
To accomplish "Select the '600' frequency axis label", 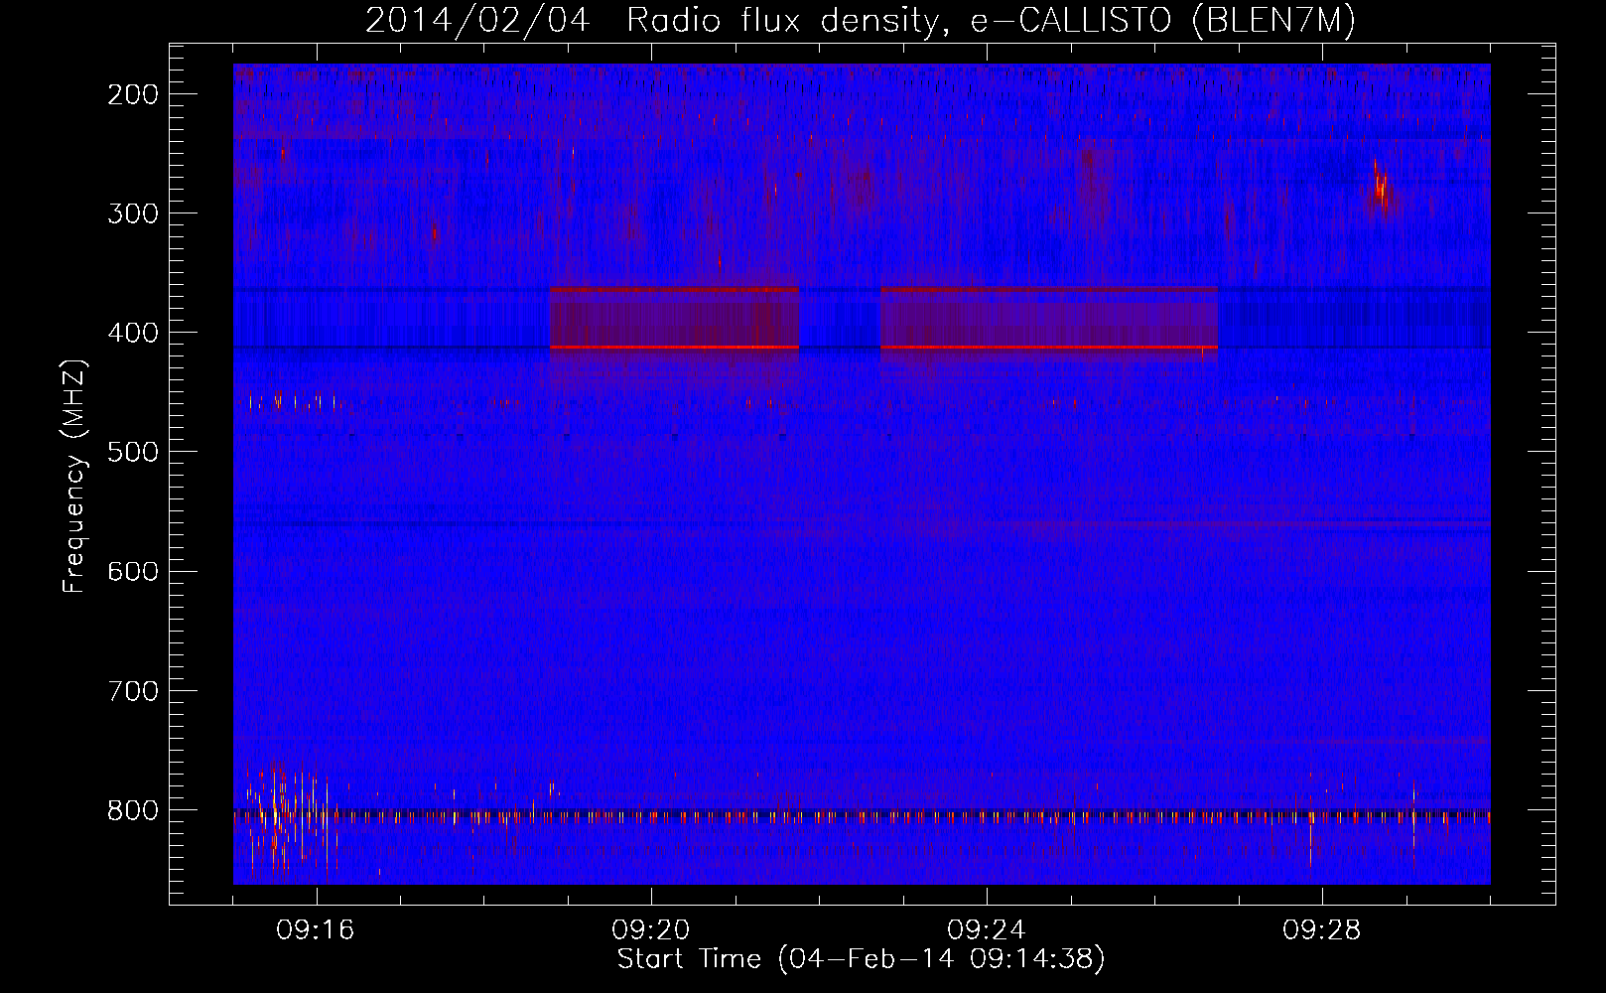I will tap(133, 571).
